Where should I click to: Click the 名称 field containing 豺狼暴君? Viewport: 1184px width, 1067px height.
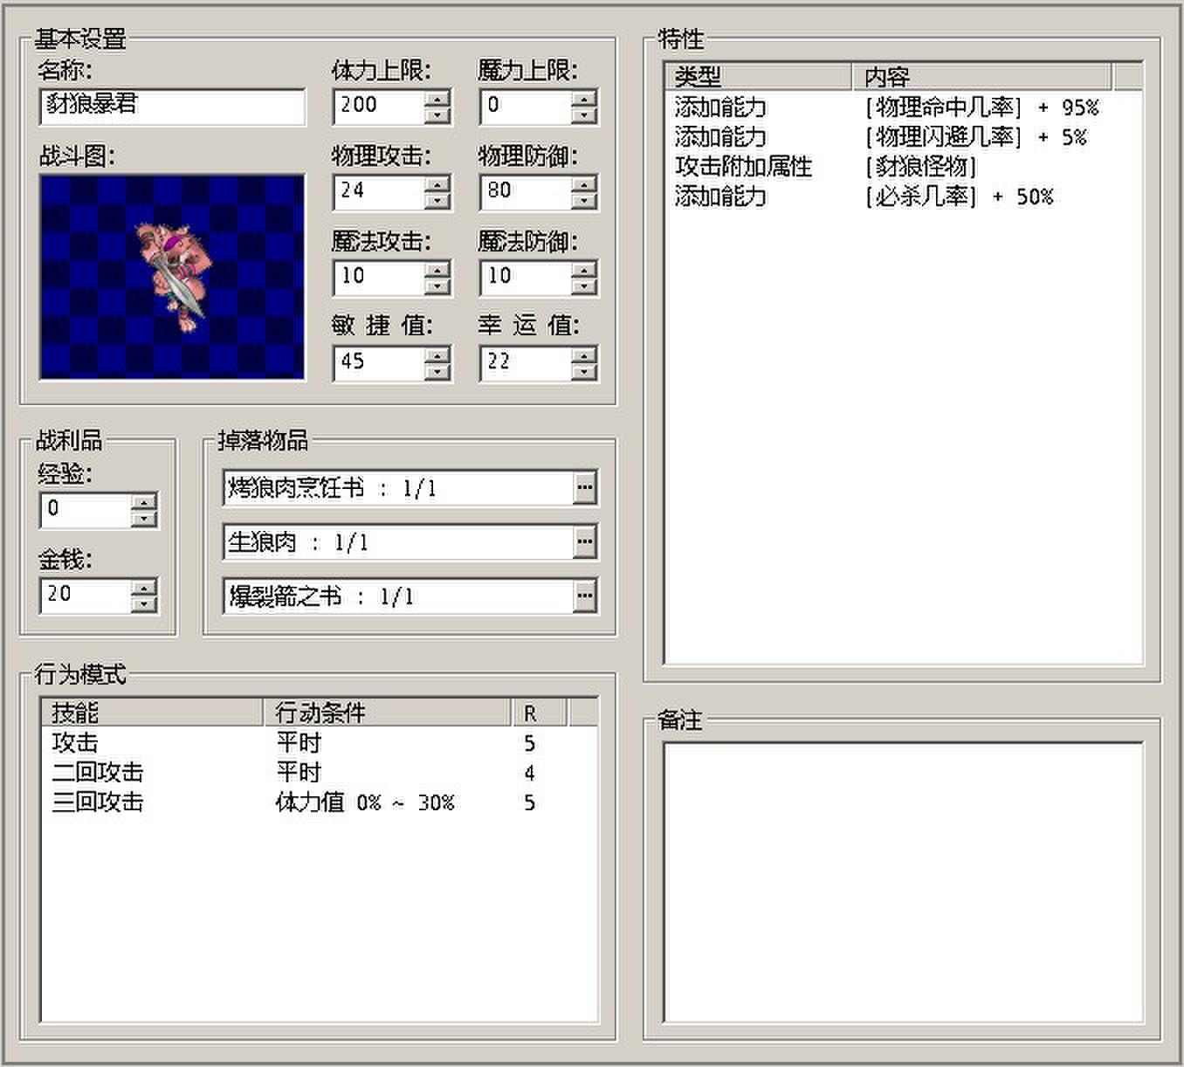[x=173, y=106]
